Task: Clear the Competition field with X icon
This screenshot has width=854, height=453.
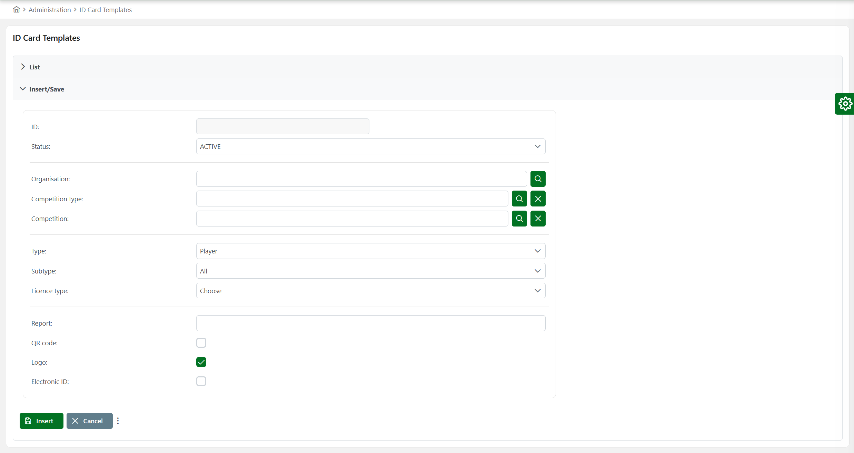Action: coord(538,219)
